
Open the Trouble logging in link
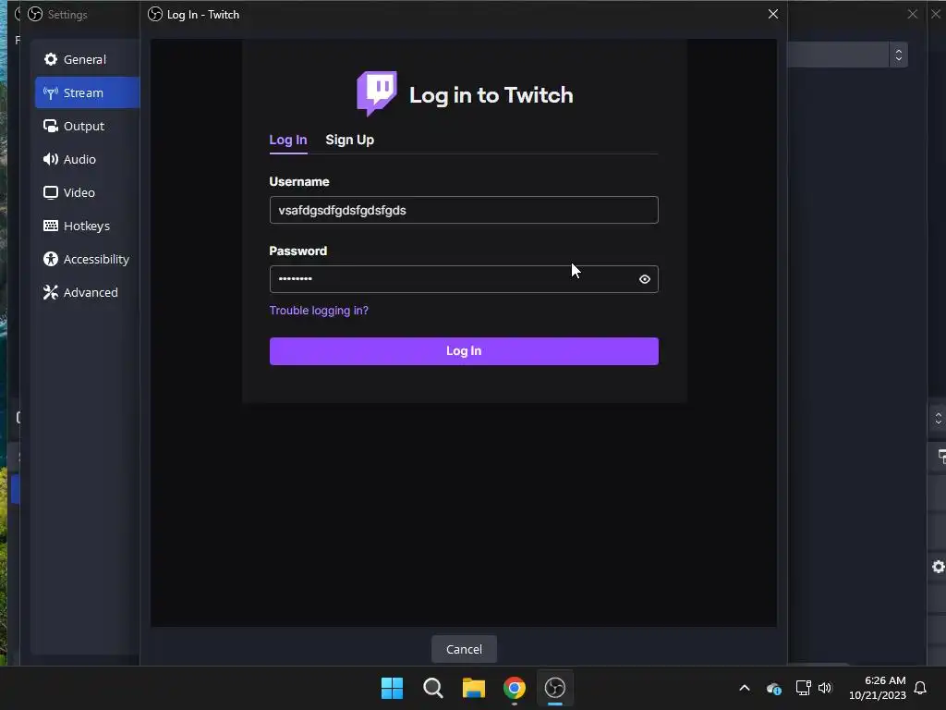coord(319,311)
